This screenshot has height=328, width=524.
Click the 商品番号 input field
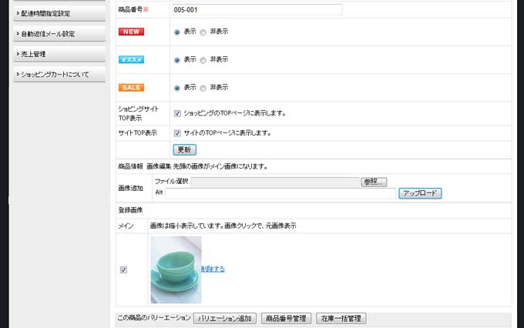click(257, 10)
